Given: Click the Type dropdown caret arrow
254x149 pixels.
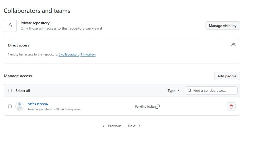Looking at the screenshot, I should tap(179, 91).
